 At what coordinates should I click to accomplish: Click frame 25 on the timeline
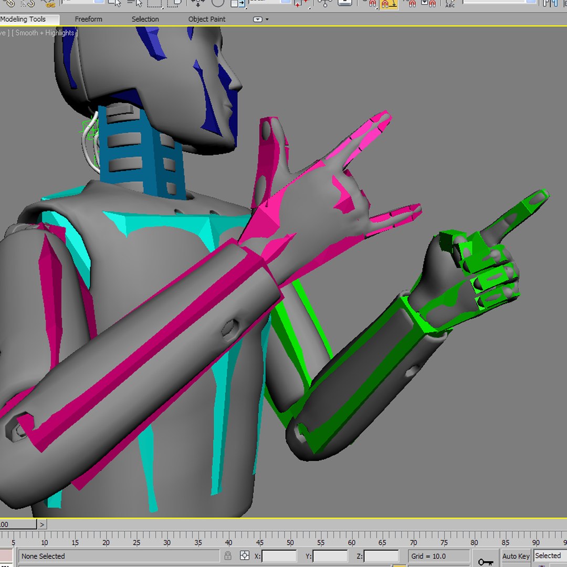[x=136, y=542]
